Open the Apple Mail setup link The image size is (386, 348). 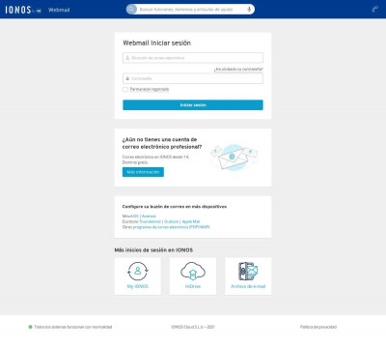(191, 221)
